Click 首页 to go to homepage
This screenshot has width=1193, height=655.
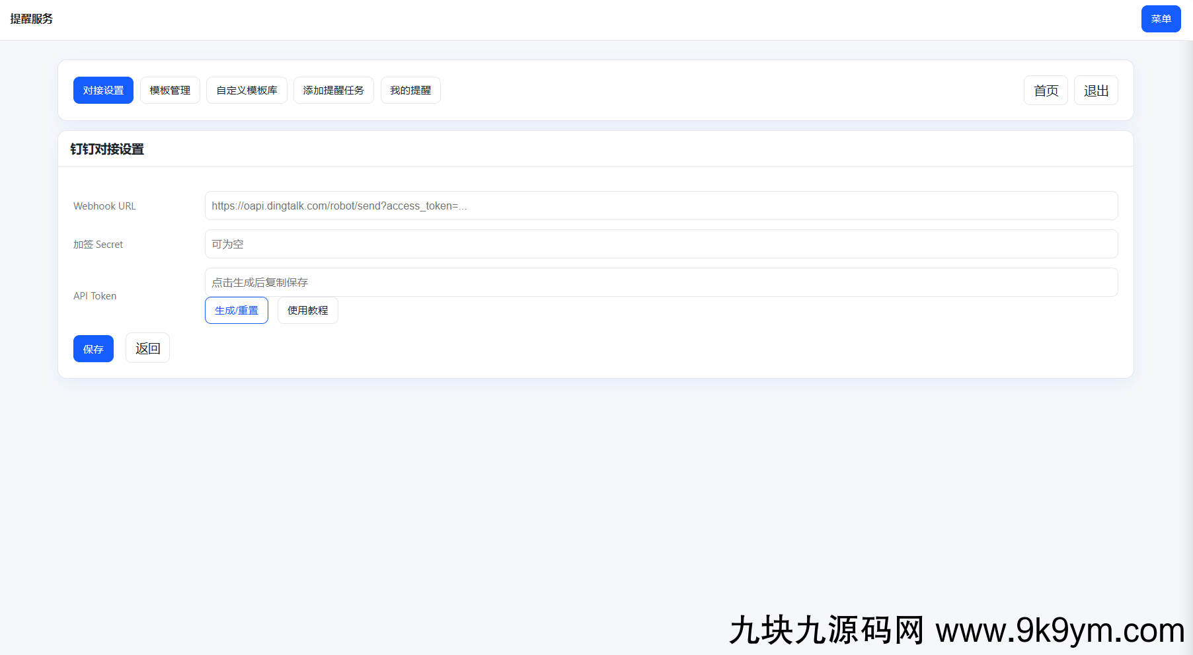(x=1046, y=90)
